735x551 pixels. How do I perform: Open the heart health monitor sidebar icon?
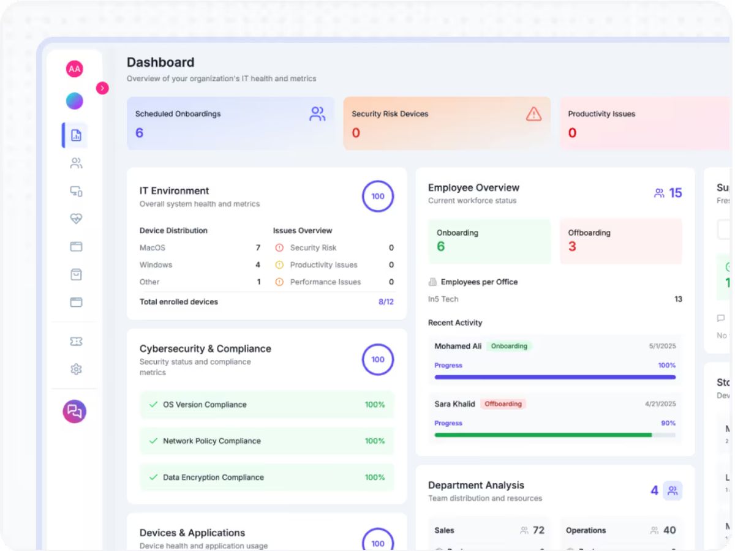76,219
